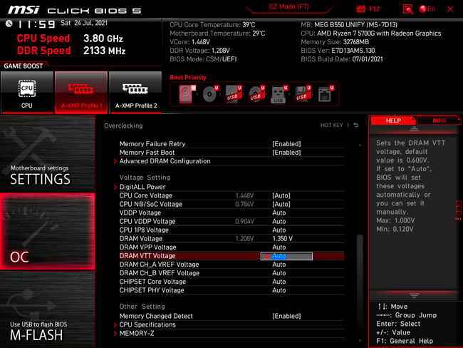Select the DRAM Voltage row label
Screen dimensions: 463x348
(141, 239)
